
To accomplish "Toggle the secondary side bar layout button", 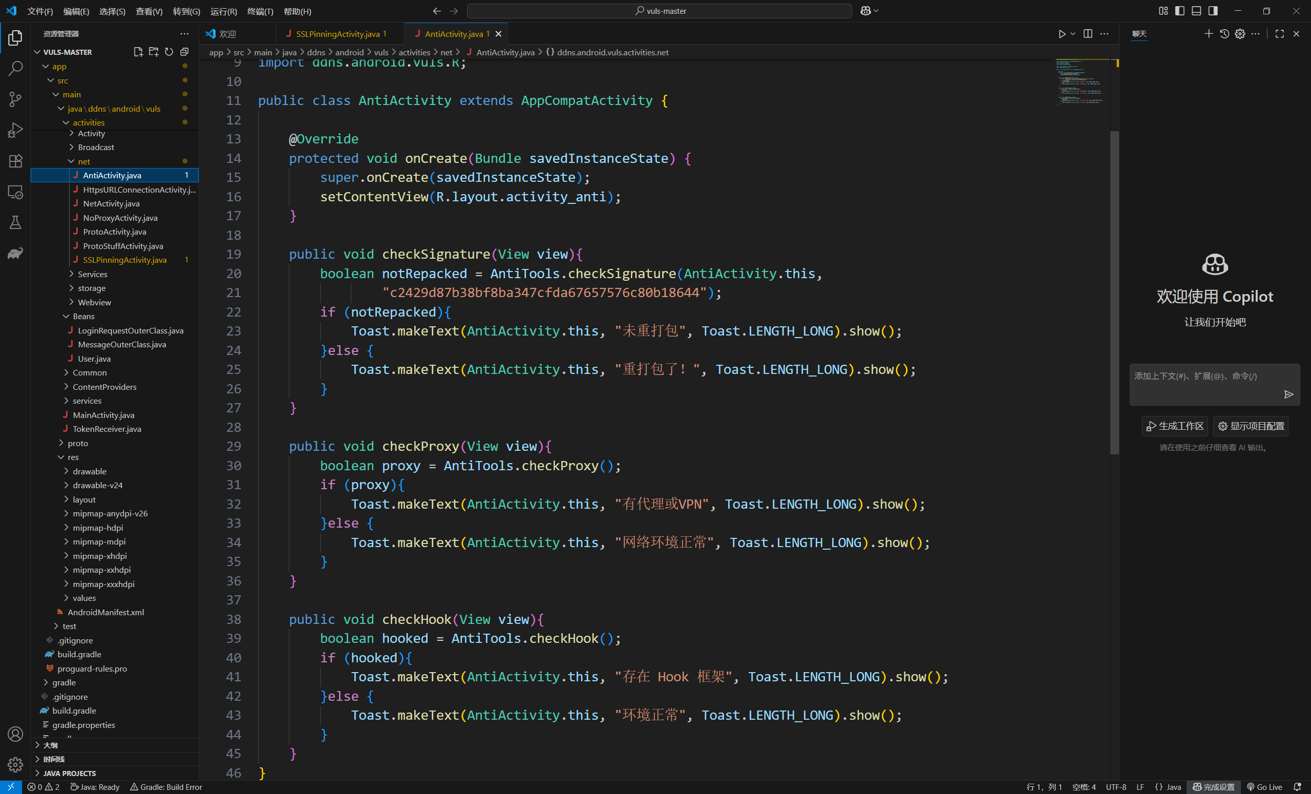I will coord(1213,11).
